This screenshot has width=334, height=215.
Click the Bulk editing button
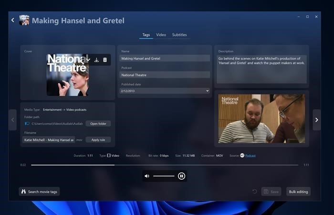tap(298, 192)
